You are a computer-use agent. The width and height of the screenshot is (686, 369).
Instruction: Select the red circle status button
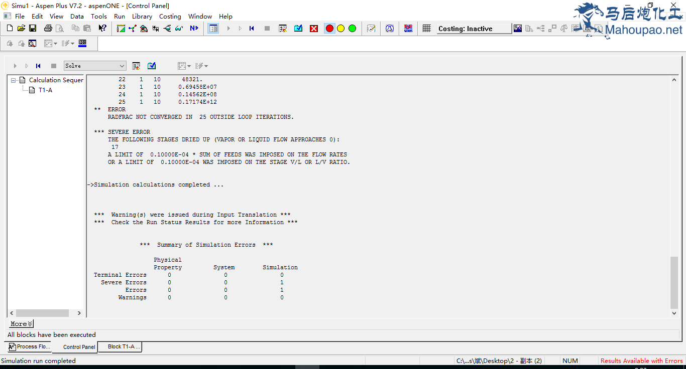tap(329, 29)
